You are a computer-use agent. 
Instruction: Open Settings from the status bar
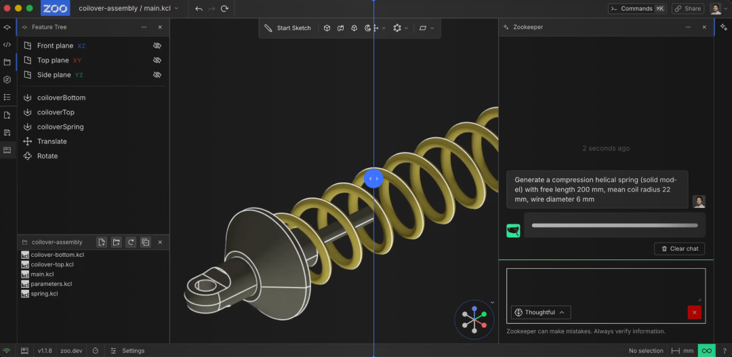coord(128,350)
